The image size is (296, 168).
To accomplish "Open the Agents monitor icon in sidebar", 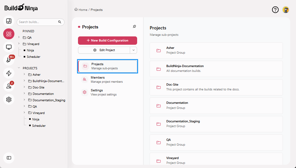I will coord(9,47).
